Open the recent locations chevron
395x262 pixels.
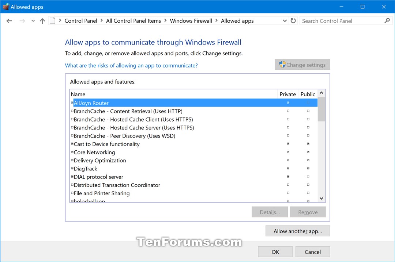click(33, 21)
